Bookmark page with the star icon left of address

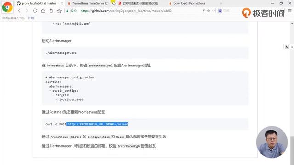[x=59, y=11]
